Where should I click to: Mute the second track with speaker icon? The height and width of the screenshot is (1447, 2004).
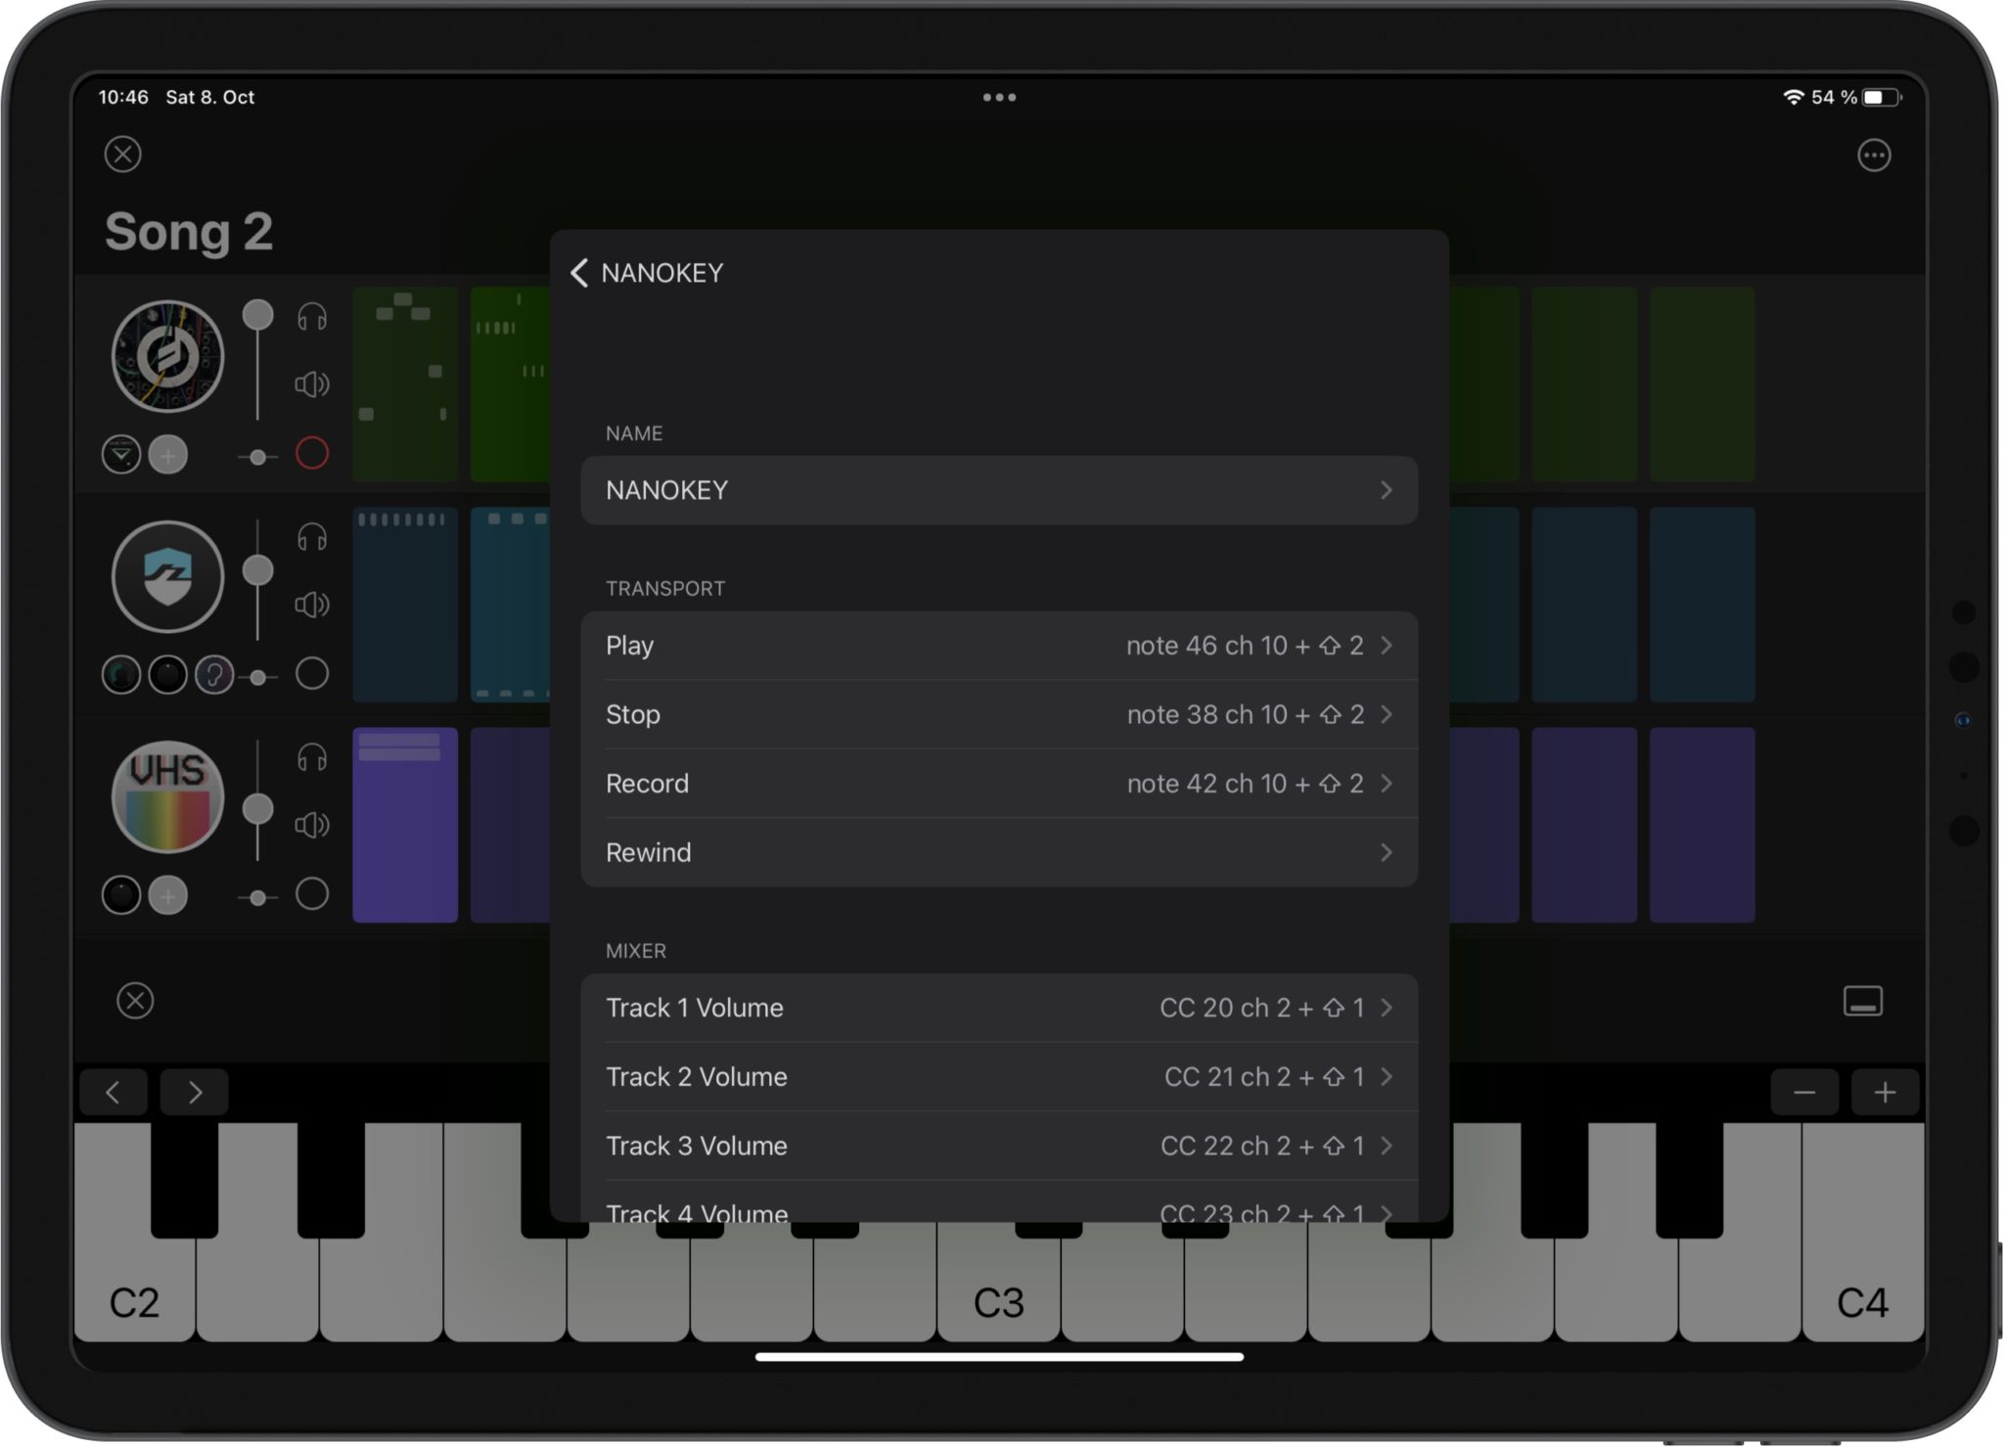point(312,605)
